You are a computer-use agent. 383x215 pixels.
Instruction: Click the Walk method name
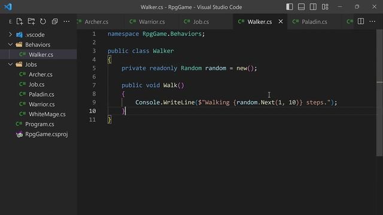(170, 85)
